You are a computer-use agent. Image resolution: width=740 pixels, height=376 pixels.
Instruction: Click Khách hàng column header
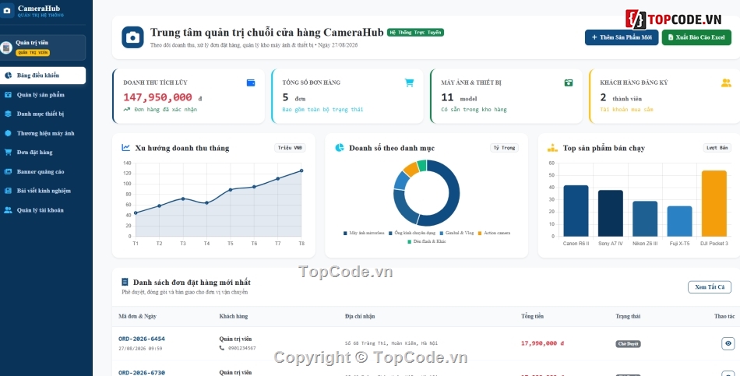(234, 317)
